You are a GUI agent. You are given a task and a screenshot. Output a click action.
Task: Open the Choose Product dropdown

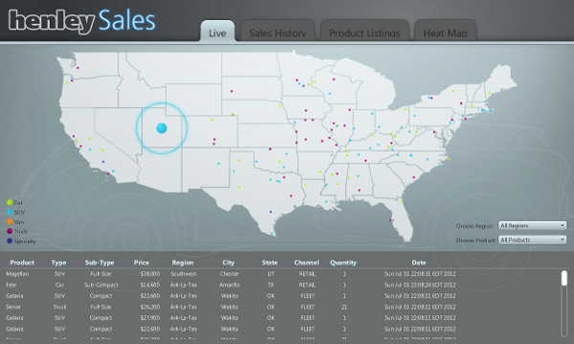(x=532, y=240)
